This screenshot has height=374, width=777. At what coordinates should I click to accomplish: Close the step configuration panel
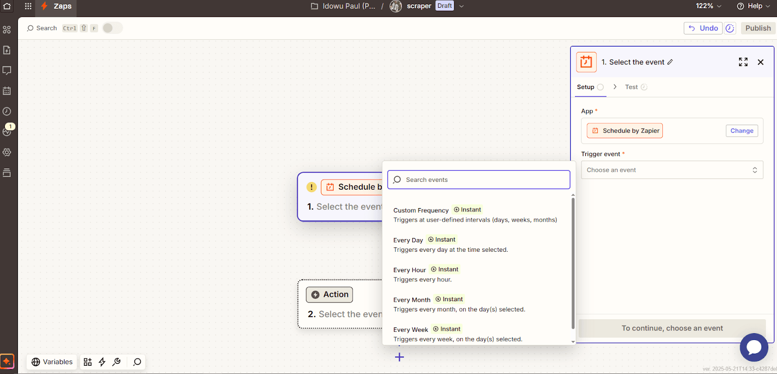coord(760,62)
